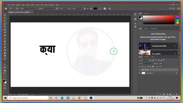Viewport: 183px width, 103px height.
Task: Toggle left align text button
Action: (x=85, y=9)
